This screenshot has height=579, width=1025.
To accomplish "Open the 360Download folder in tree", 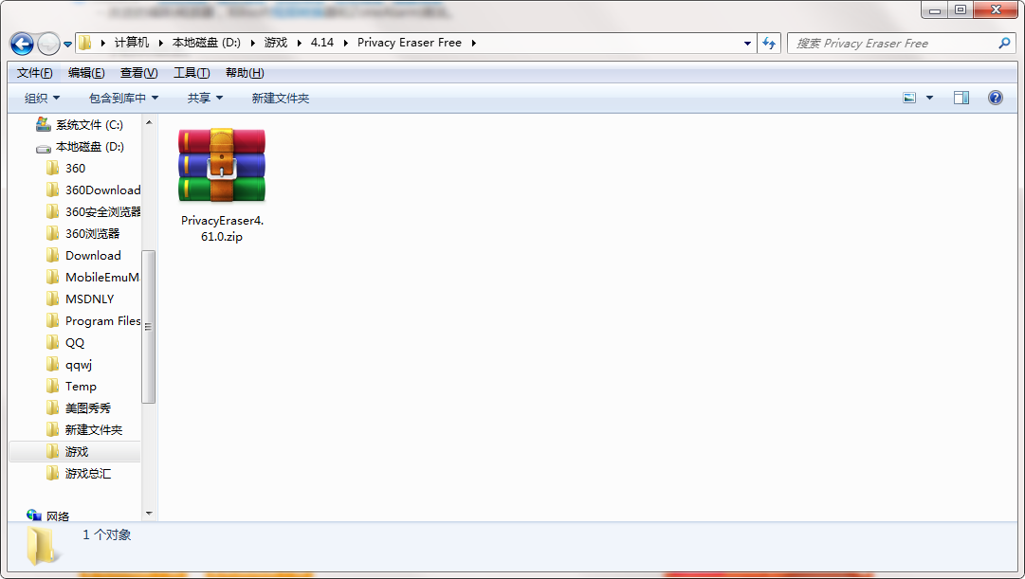I will pos(102,190).
